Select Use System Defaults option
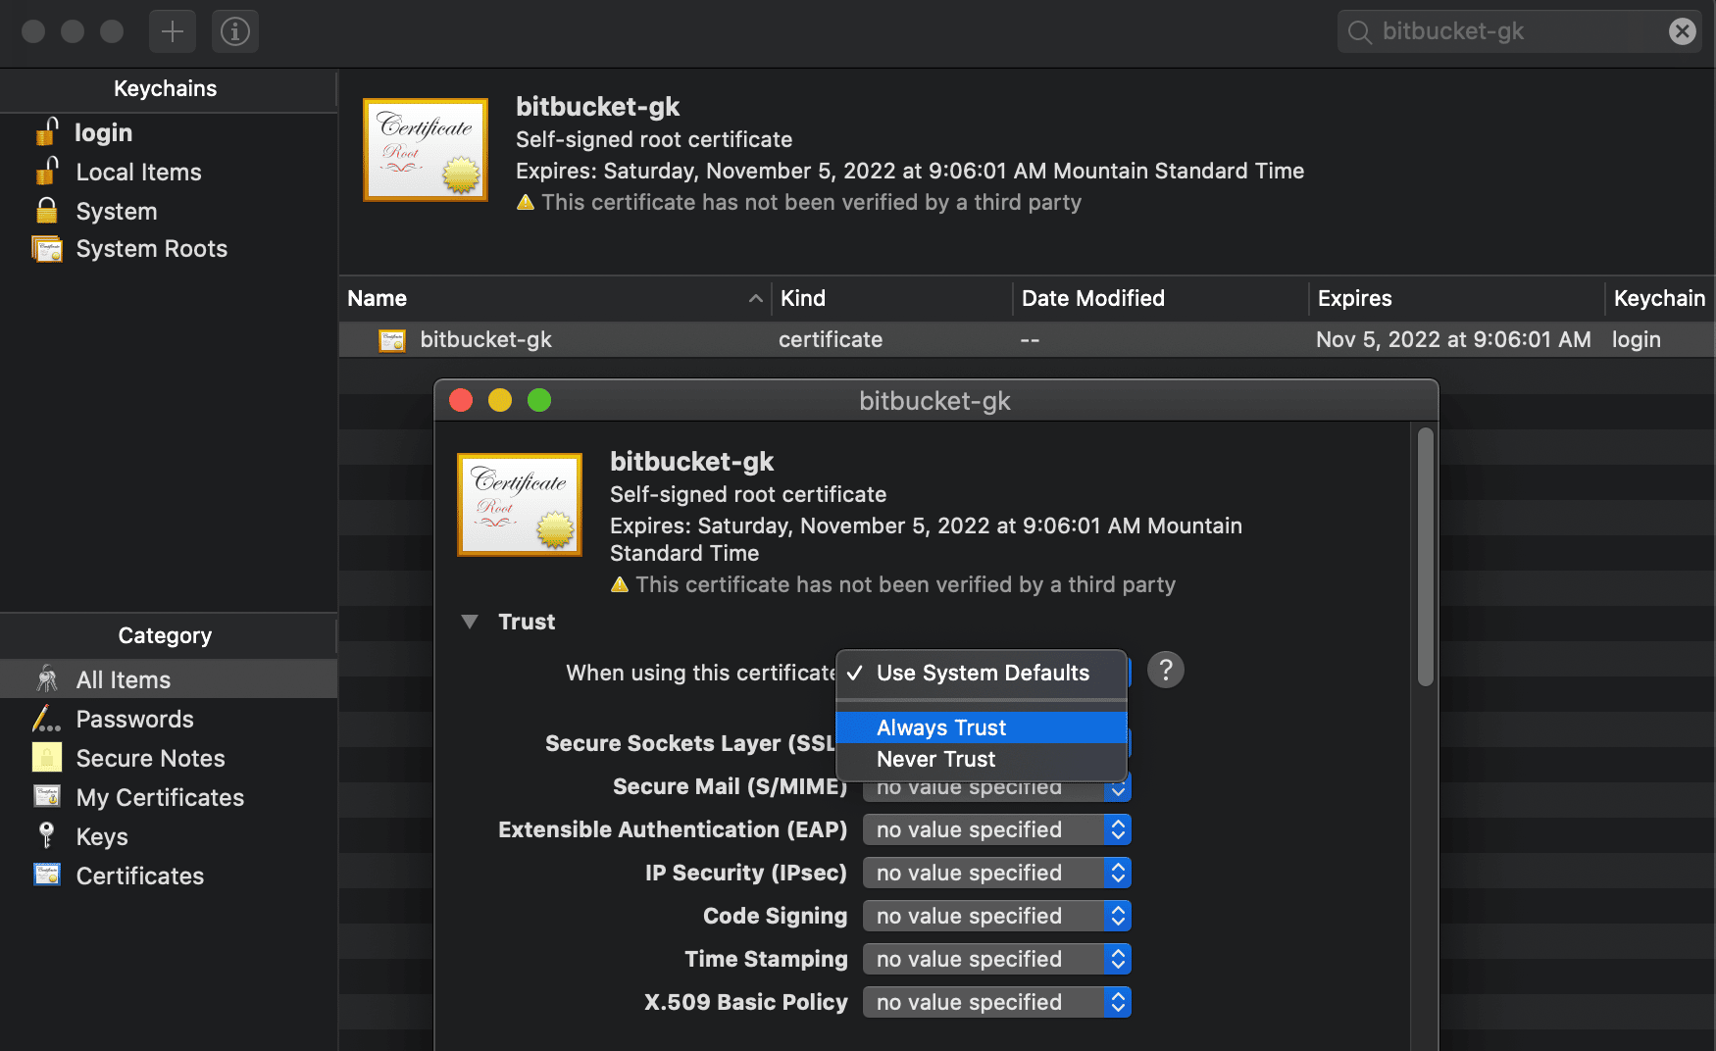Image resolution: width=1716 pixels, height=1051 pixels. pos(982,674)
